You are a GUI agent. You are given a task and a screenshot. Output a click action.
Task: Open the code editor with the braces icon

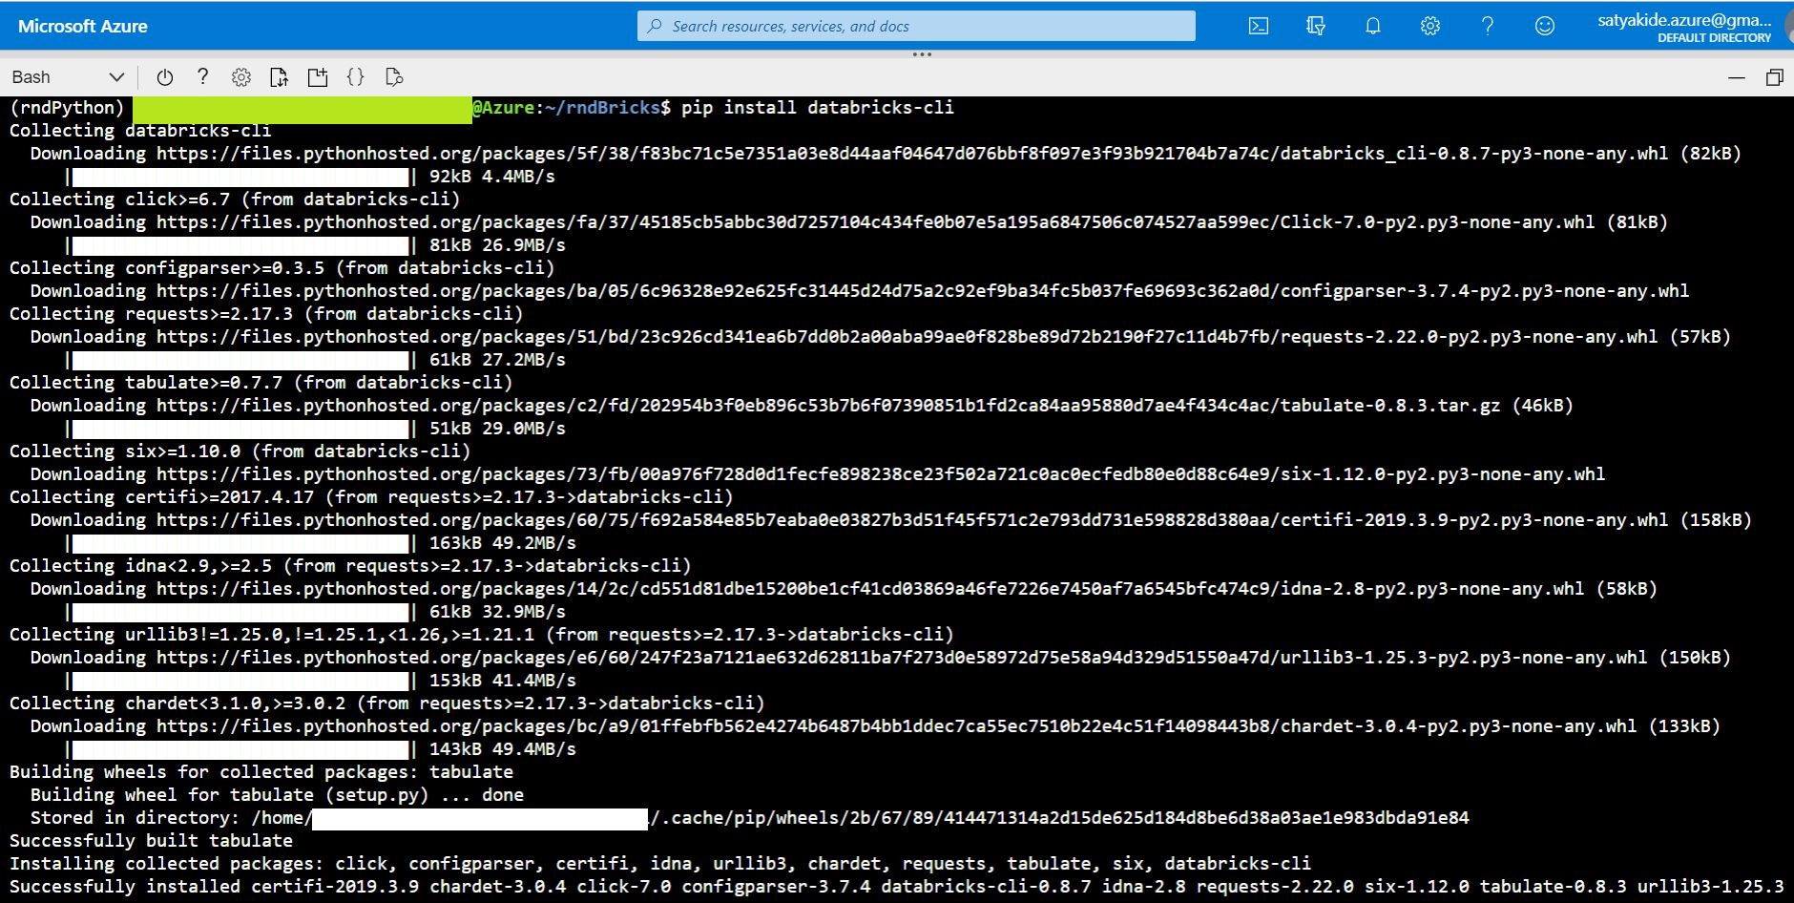click(356, 76)
